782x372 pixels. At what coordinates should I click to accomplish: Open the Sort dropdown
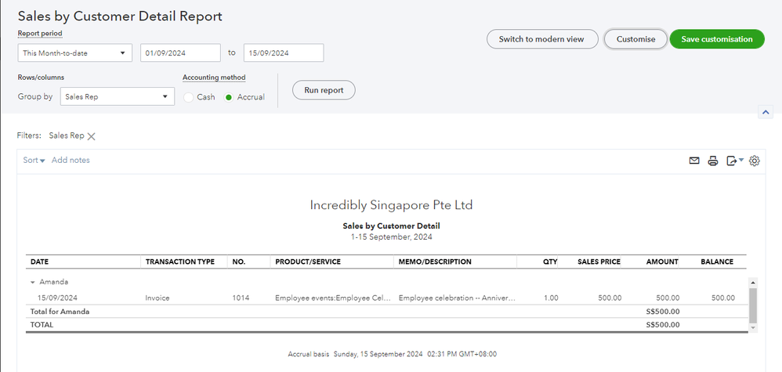[x=34, y=160]
